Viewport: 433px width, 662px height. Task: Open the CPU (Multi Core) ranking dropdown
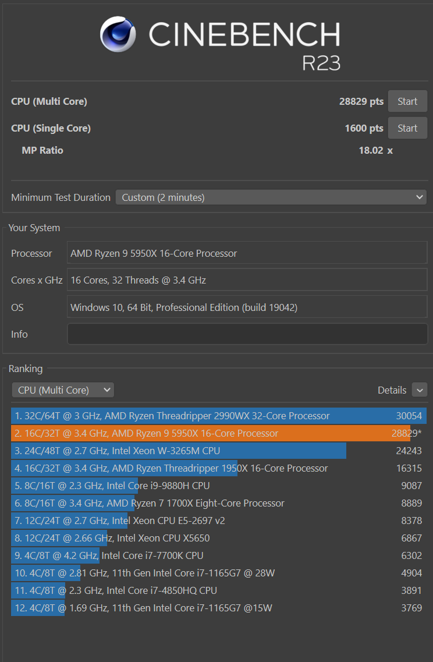(63, 390)
